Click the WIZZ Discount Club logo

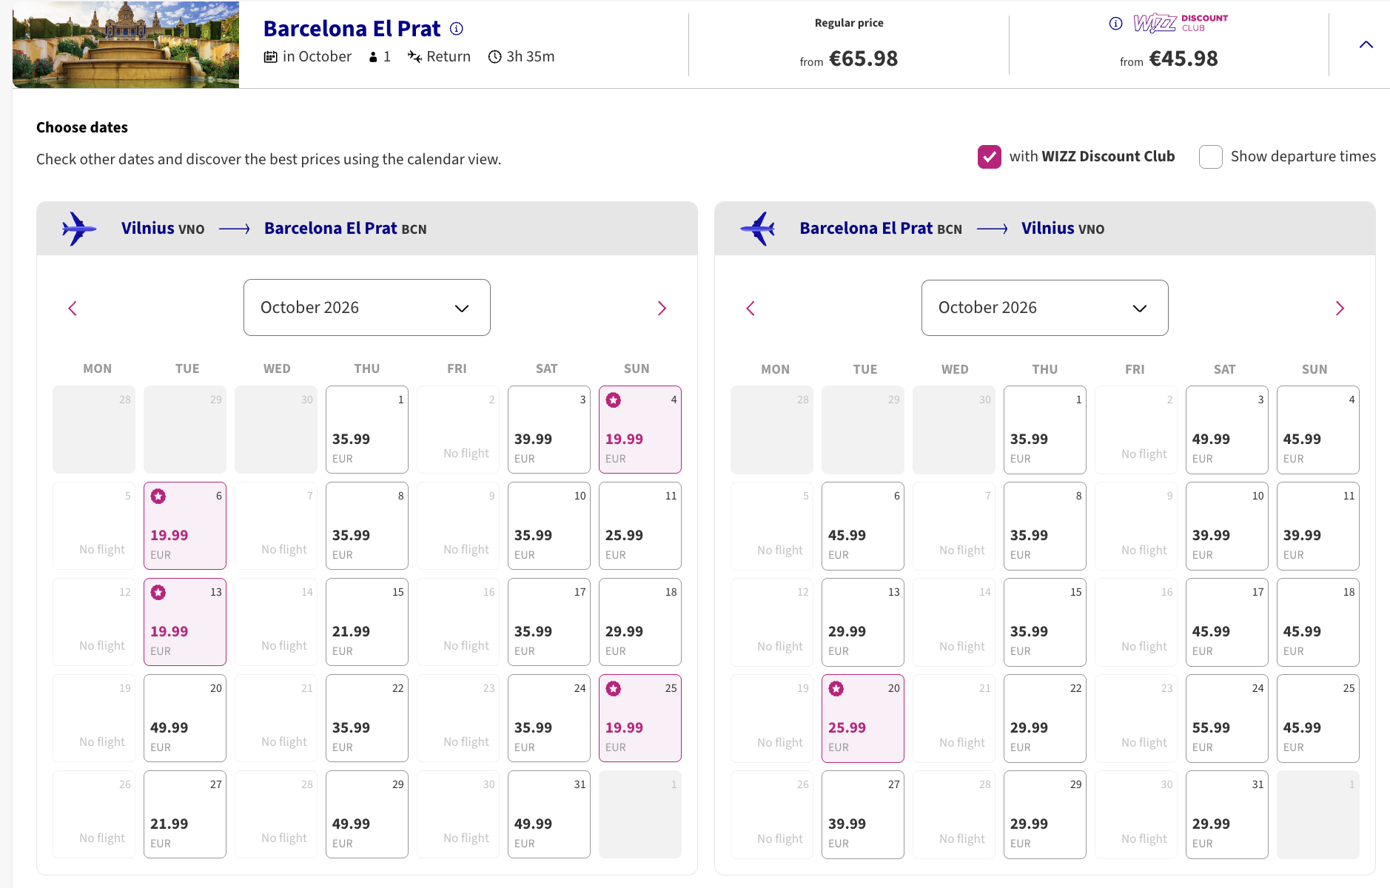tap(1180, 23)
